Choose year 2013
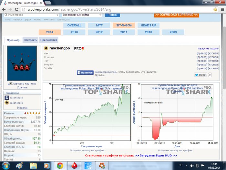 [x=74, y=32]
